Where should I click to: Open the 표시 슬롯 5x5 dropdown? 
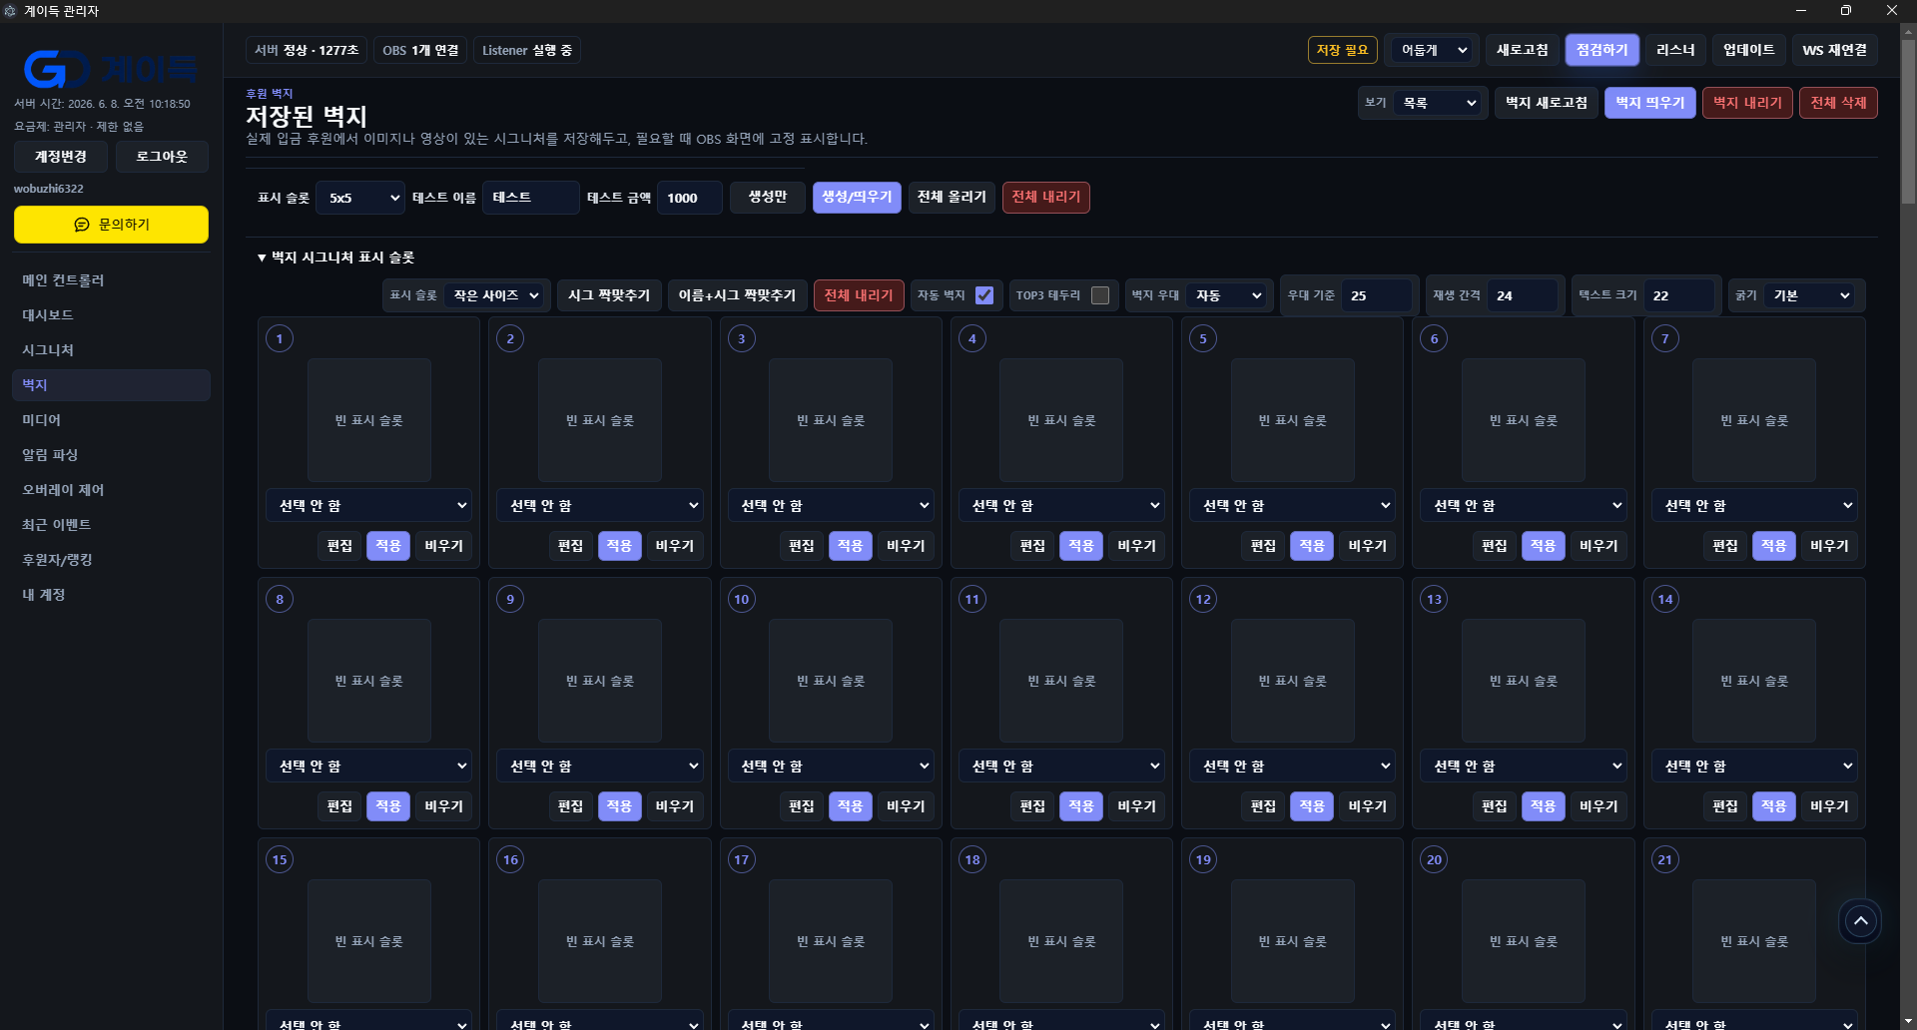tap(360, 198)
